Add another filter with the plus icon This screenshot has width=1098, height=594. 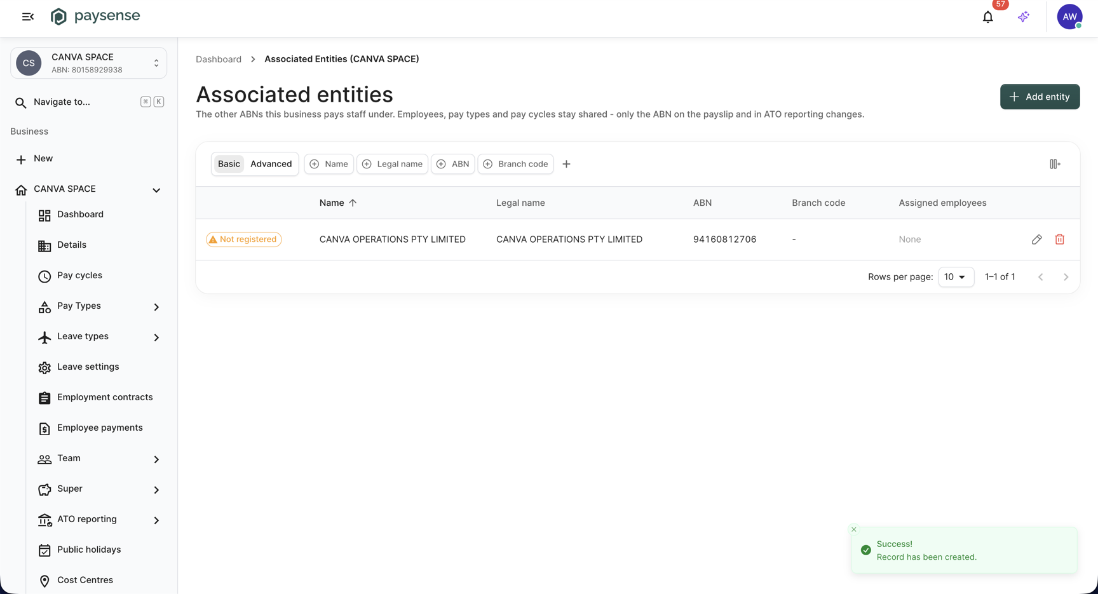566,164
